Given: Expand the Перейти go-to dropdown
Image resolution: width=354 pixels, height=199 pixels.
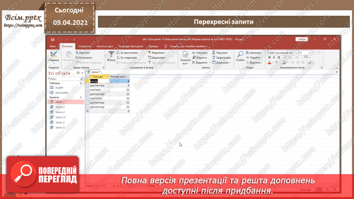Looking at the screenshot, I should click(254, 58).
